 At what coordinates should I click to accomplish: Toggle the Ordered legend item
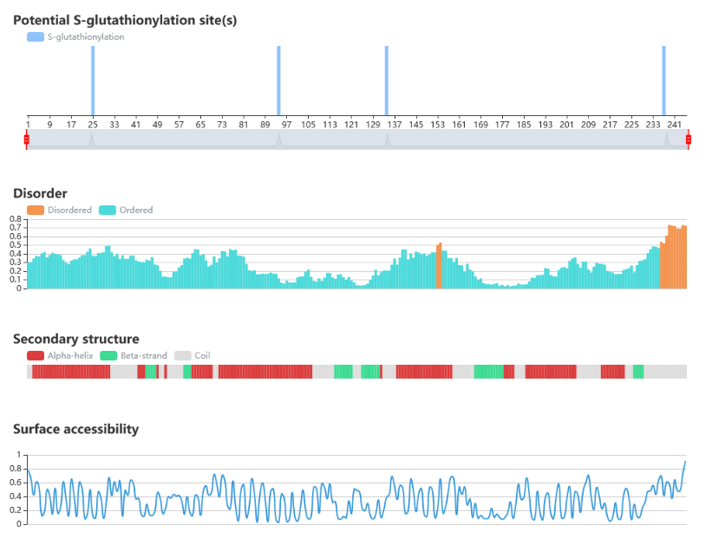coord(126,210)
